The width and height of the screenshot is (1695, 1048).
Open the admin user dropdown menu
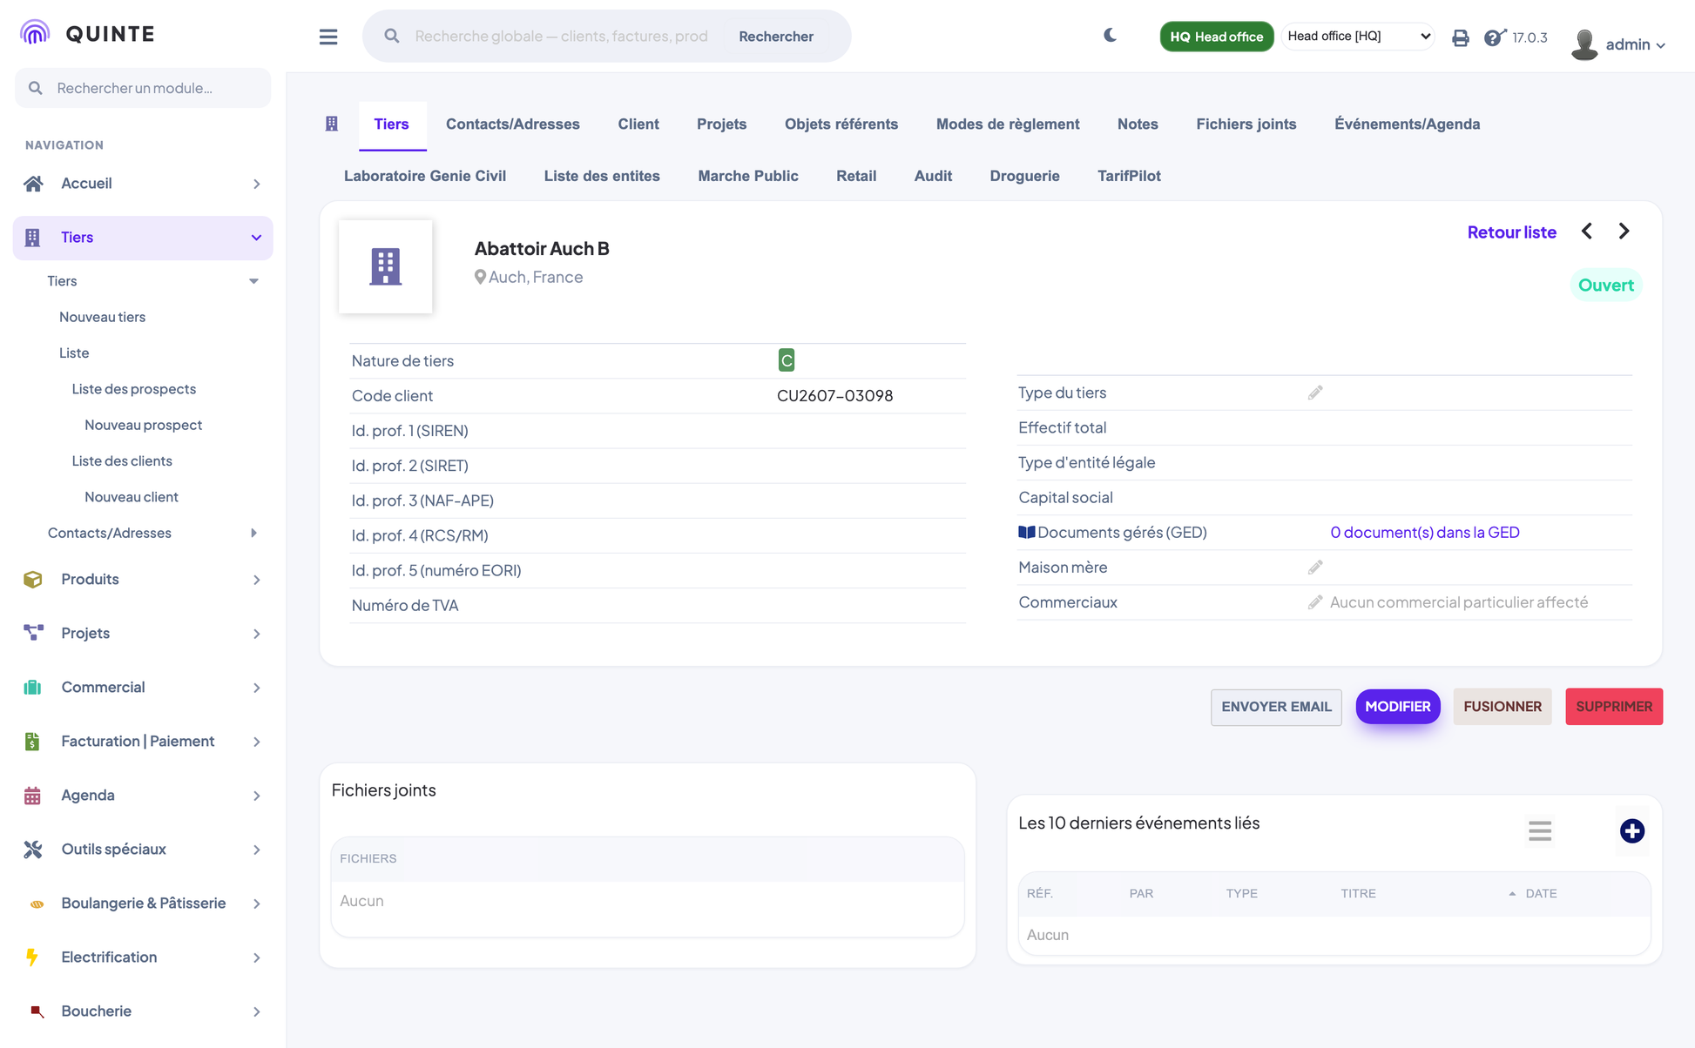pos(1635,44)
